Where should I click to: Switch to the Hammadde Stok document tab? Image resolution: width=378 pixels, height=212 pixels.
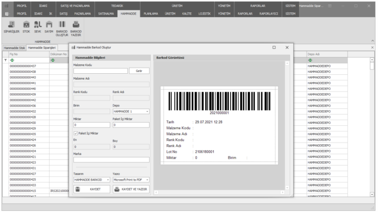coord(15,48)
